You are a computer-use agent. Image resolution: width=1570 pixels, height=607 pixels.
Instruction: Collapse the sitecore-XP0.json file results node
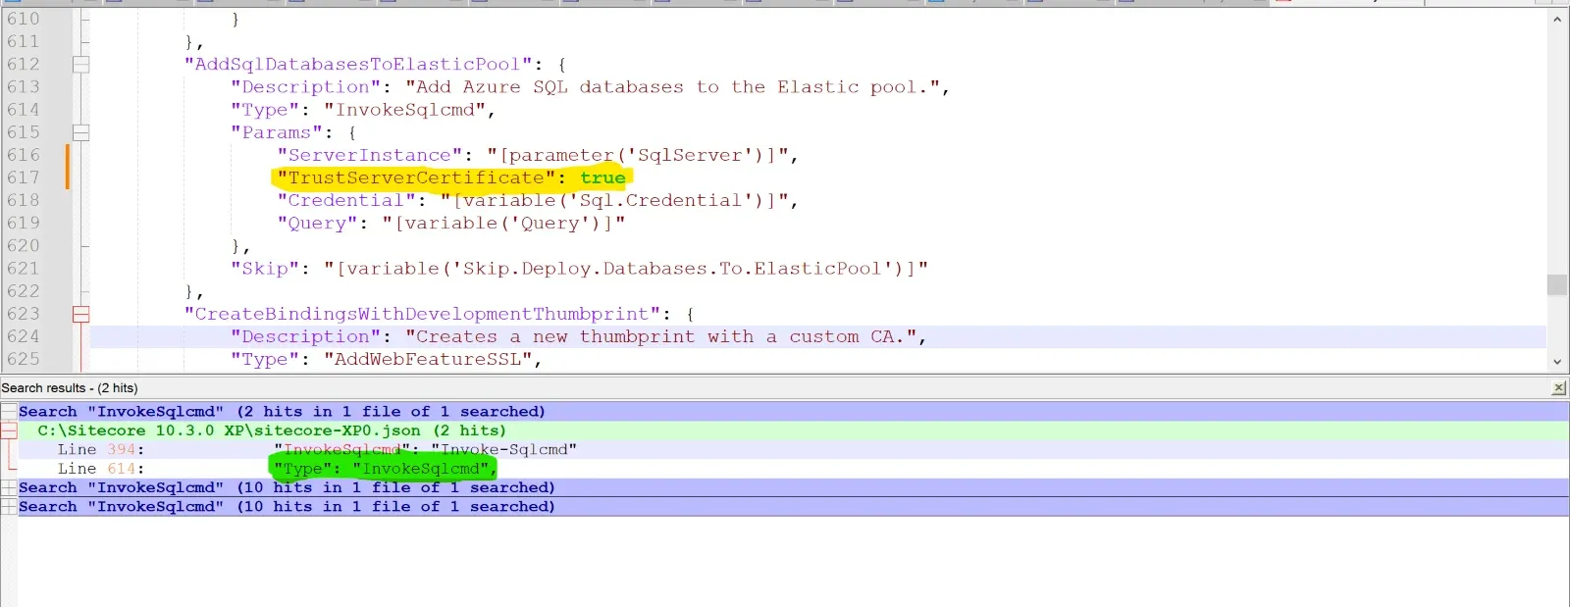[9, 430]
